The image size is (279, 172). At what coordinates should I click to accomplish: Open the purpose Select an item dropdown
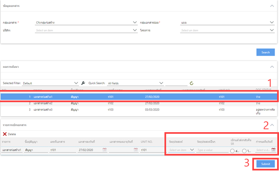(181, 150)
